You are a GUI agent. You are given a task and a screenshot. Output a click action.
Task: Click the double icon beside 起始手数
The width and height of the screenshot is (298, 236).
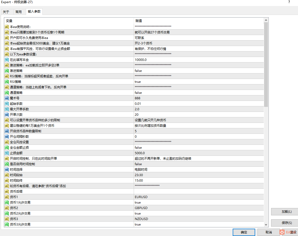7,104
